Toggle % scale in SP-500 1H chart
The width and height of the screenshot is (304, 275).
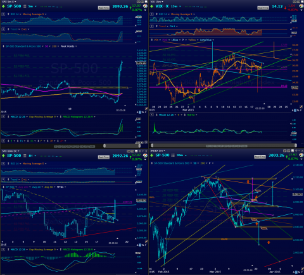pos(142,245)
